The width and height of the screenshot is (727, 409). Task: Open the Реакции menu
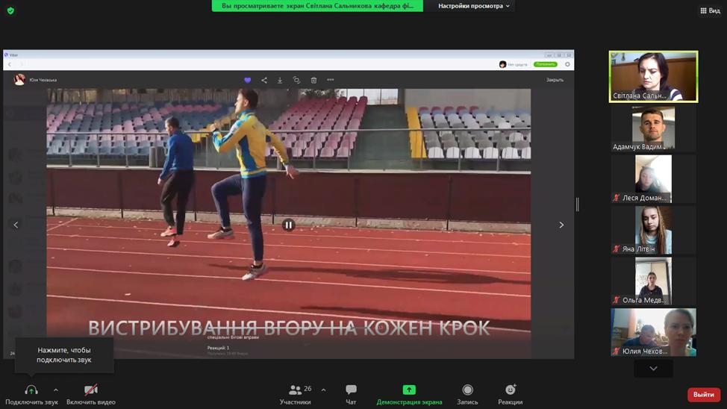[511, 394]
